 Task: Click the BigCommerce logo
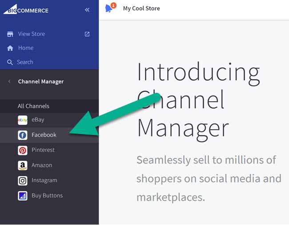coord(26,9)
